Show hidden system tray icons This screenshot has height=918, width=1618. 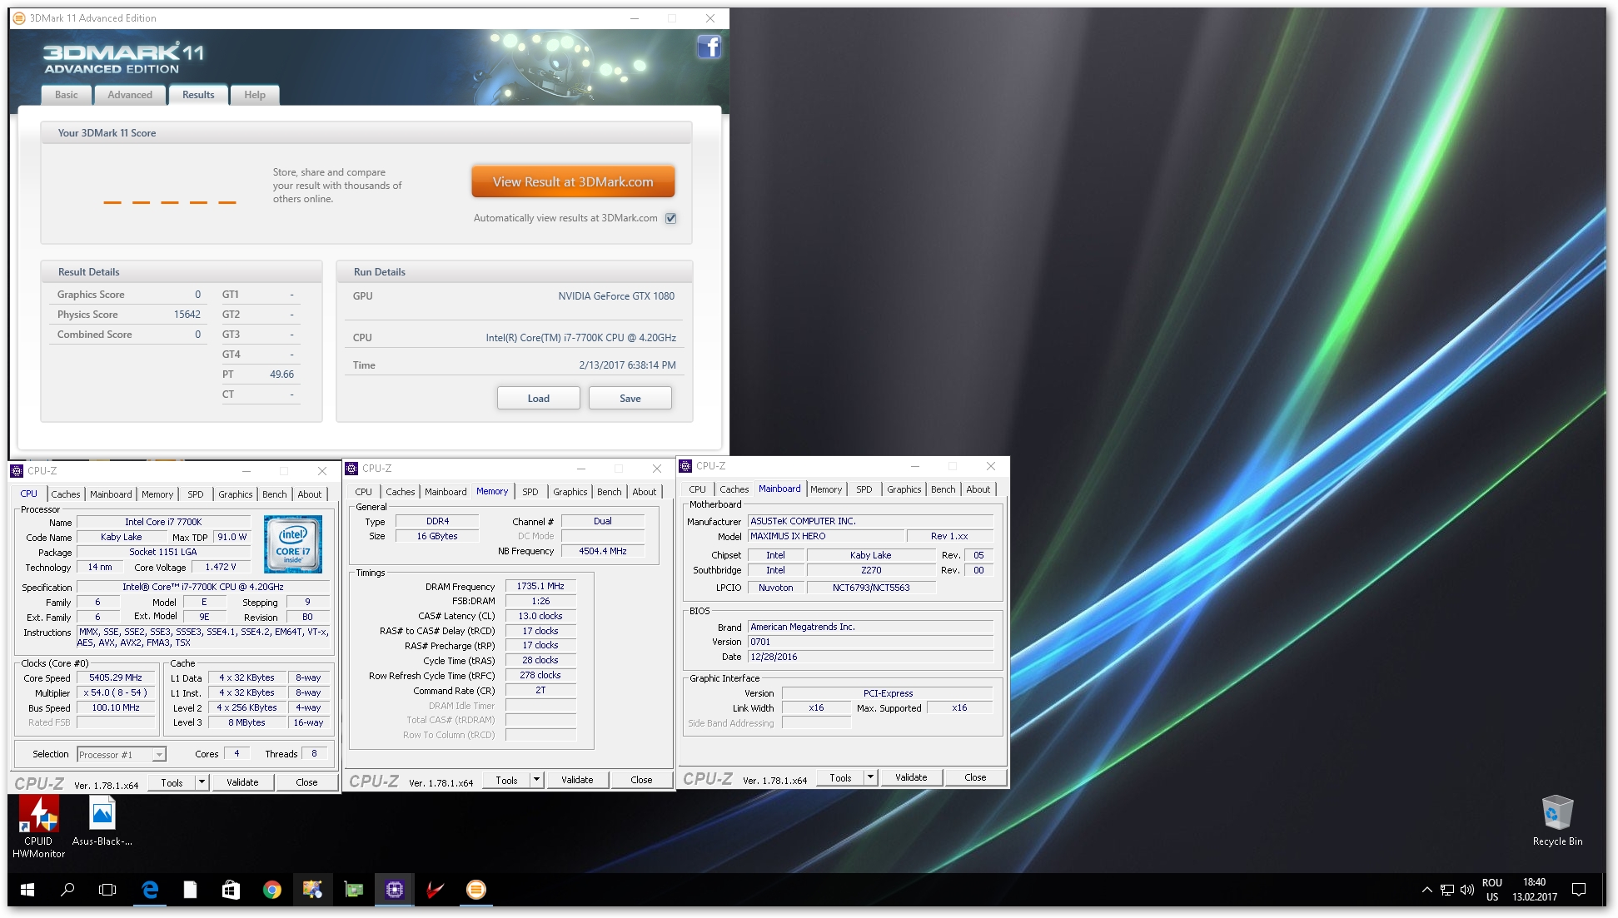coord(1426,890)
